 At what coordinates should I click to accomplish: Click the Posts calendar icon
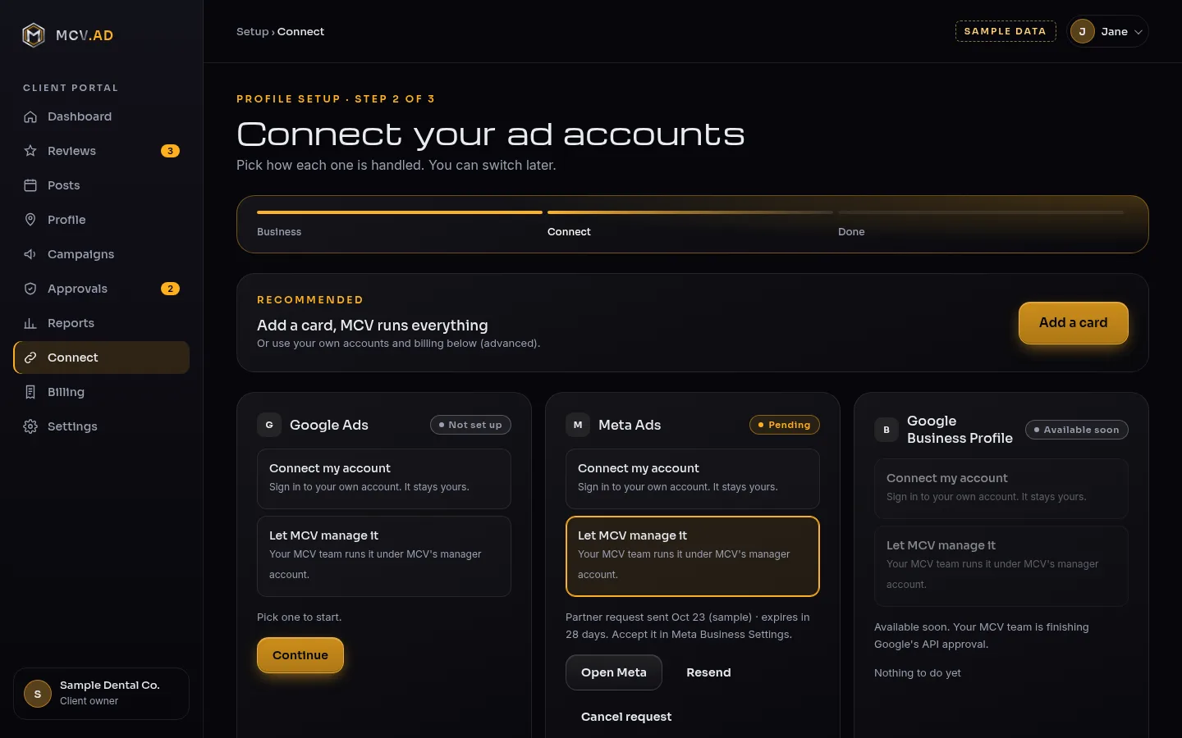30,185
